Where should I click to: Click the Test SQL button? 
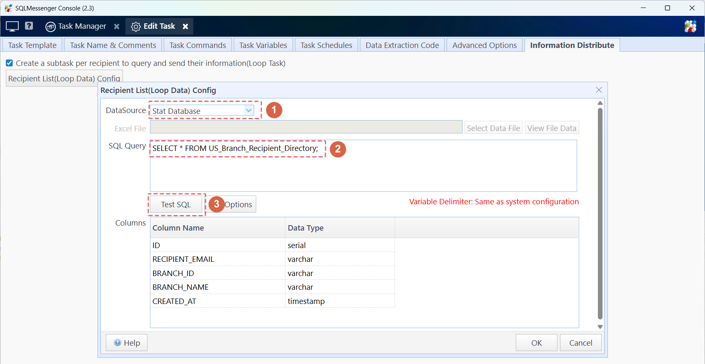pyautogui.click(x=176, y=204)
